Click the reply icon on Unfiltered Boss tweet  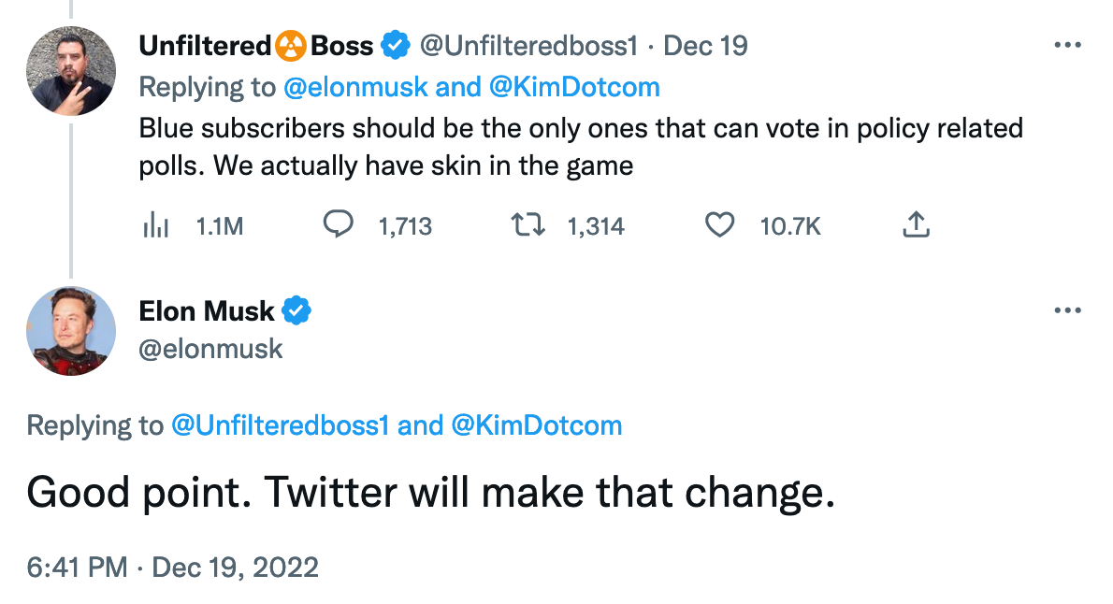click(338, 225)
